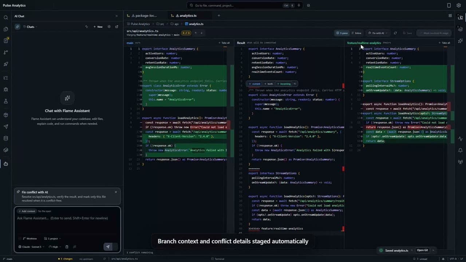Go to next conflict arrow
Image resolution: width=466 pixels, height=262 pixels.
click(x=201, y=33)
